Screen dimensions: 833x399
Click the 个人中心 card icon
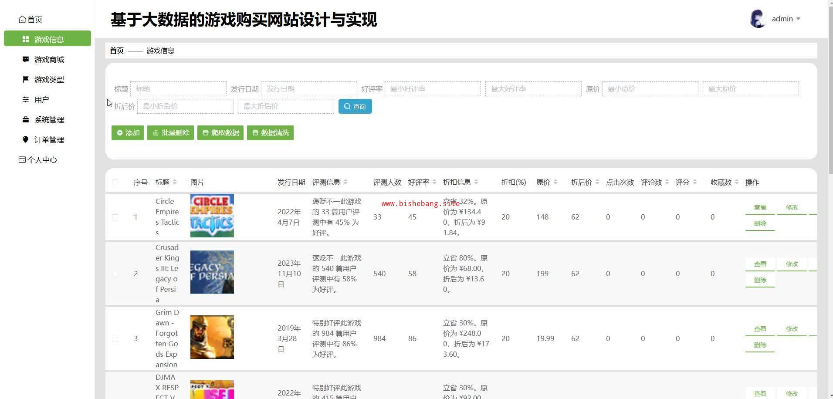point(22,160)
